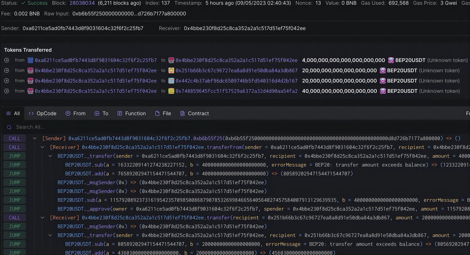Click the raw input value 0xb6b55f25
The image size is (470, 255).
(129, 14)
